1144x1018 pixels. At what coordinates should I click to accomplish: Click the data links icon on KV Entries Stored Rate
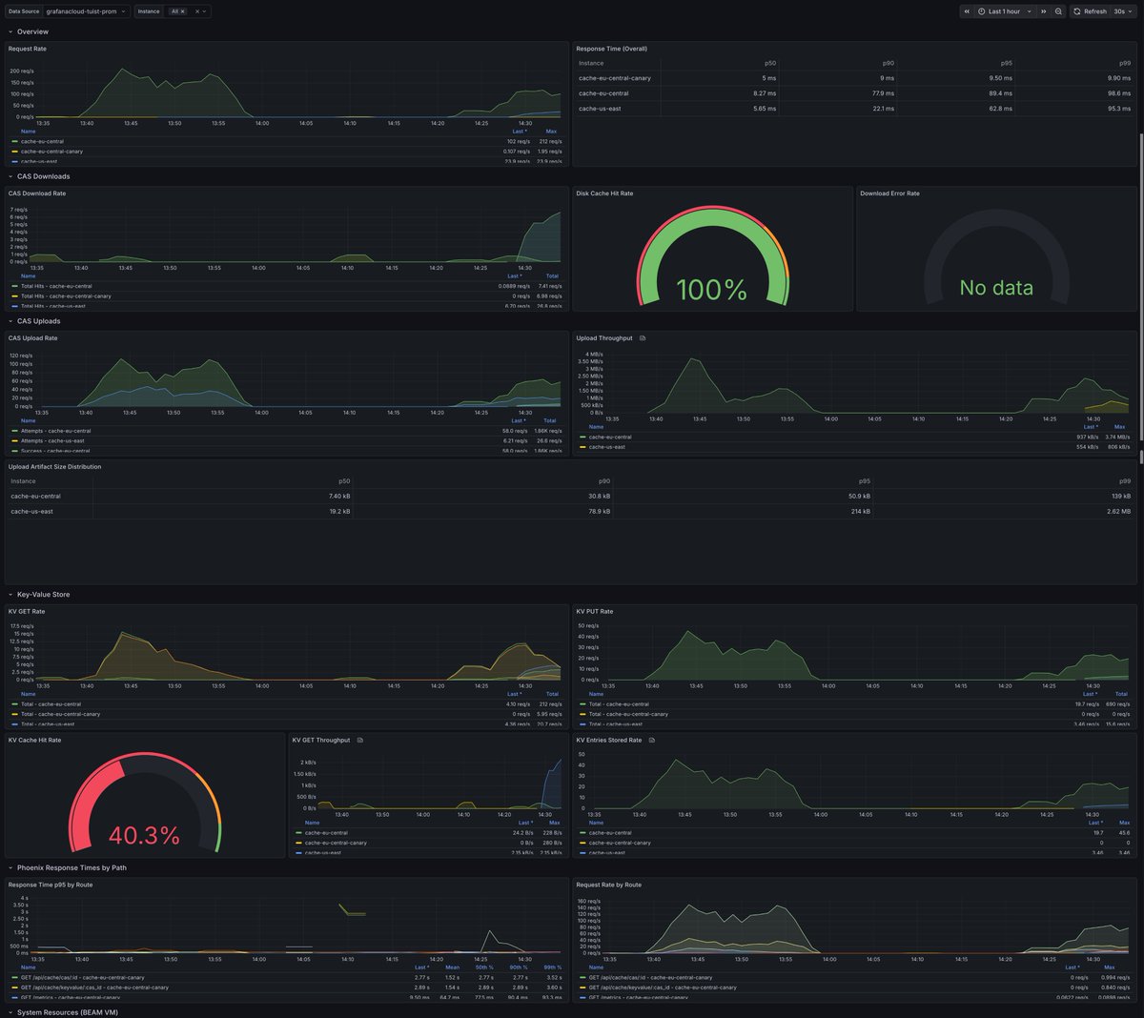pyautogui.click(x=653, y=740)
